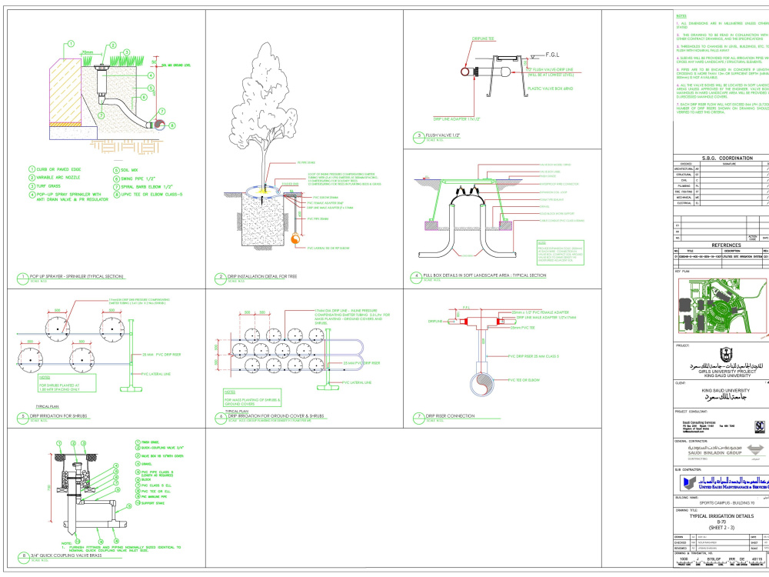Screen dimensions: 769x577
Task: Click the King Saud University emblem logo
Action: coord(725,353)
